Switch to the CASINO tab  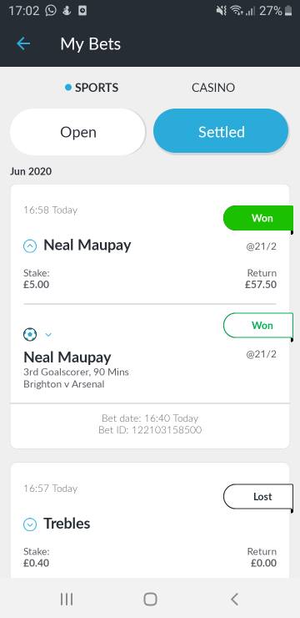click(x=213, y=88)
